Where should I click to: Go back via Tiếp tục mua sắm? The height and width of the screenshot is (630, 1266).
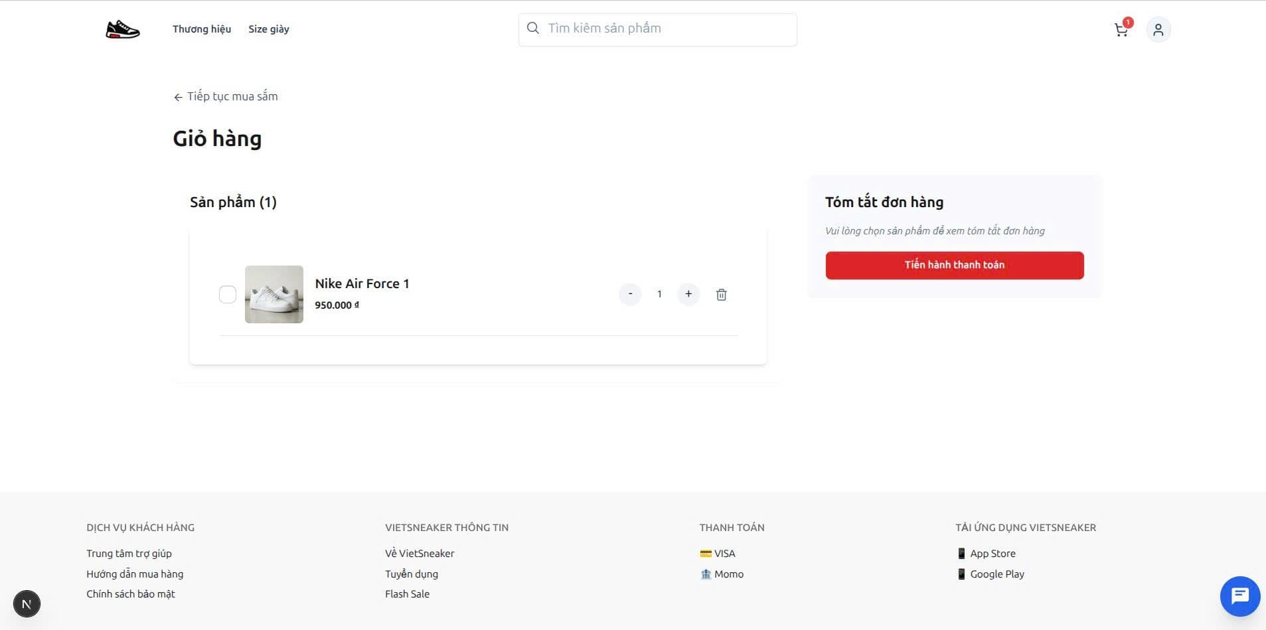click(x=226, y=97)
